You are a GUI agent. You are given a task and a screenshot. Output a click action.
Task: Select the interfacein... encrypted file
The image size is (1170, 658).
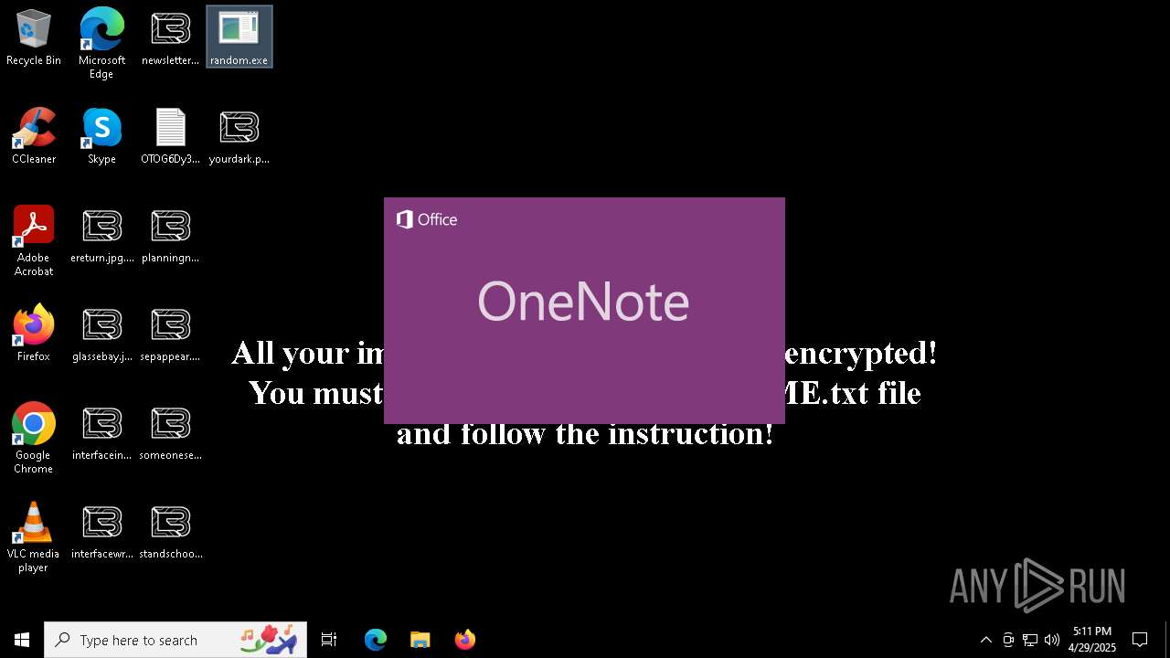tap(101, 431)
